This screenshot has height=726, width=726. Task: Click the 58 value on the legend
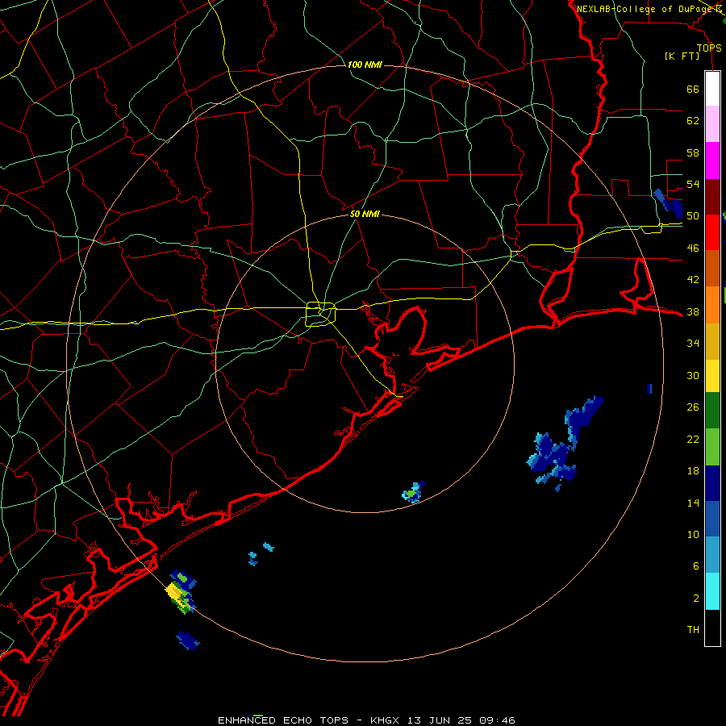(x=693, y=152)
